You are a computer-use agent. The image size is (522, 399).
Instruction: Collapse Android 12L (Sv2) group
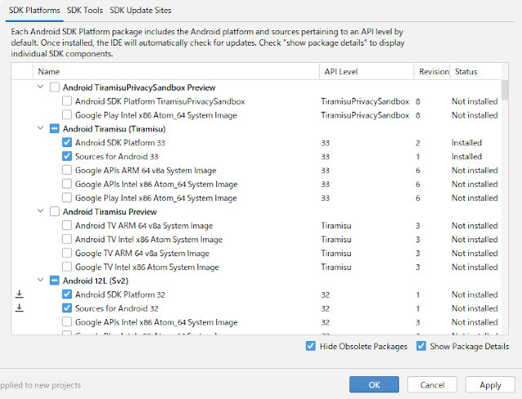[x=40, y=280]
